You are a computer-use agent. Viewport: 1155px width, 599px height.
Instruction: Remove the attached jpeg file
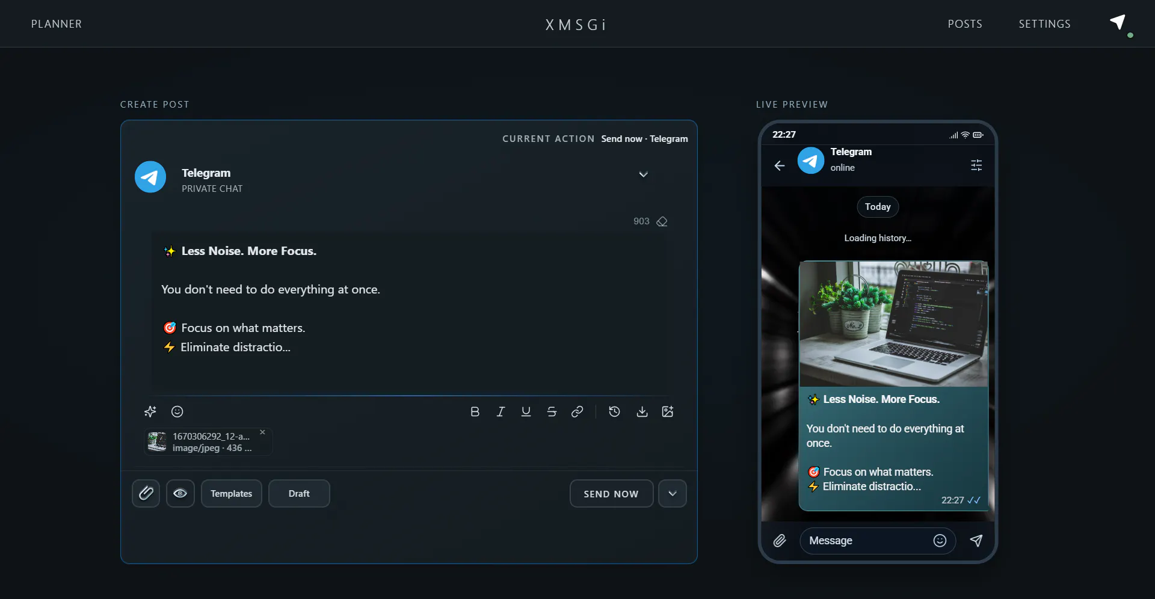[262, 432]
